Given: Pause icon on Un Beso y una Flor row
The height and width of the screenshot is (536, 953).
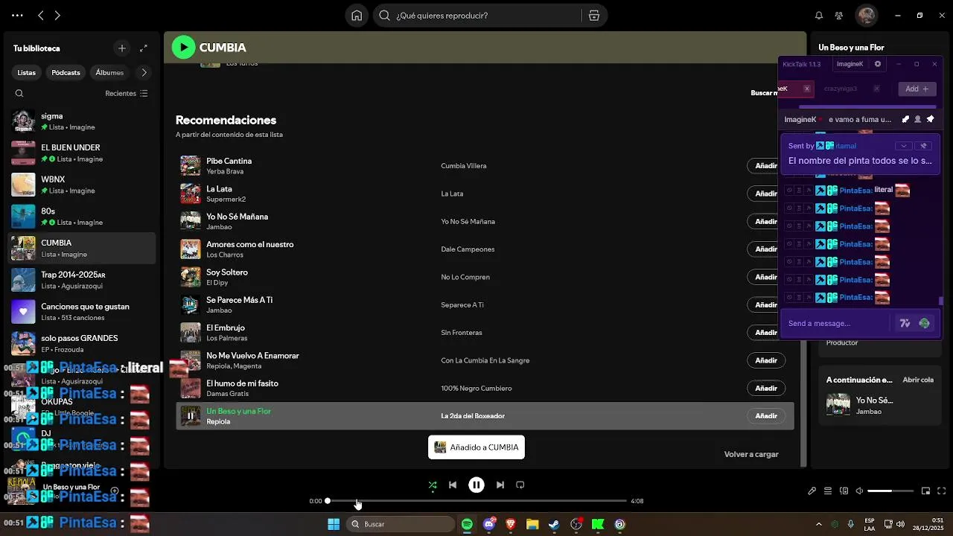Looking at the screenshot, I should point(191,416).
